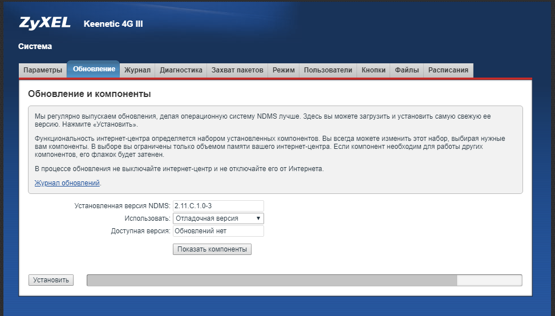The image size is (555, 316).
Task: Click the Обновление и компоненты heading
Action: (90, 94)
